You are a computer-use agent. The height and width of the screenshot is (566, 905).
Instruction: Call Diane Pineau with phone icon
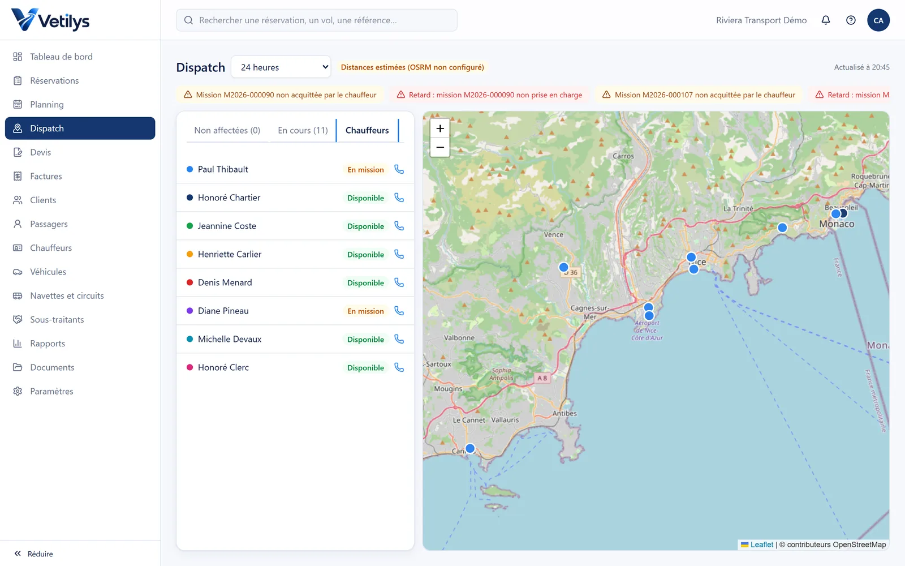(399, 311)
